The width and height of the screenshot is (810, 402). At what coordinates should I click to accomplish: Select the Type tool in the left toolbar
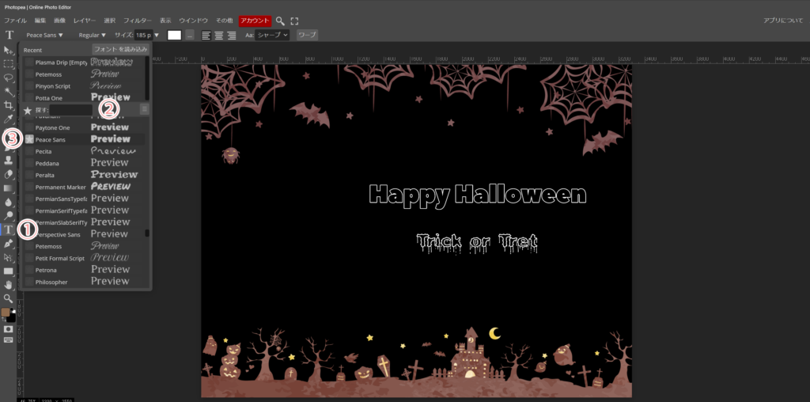[9, 229]
